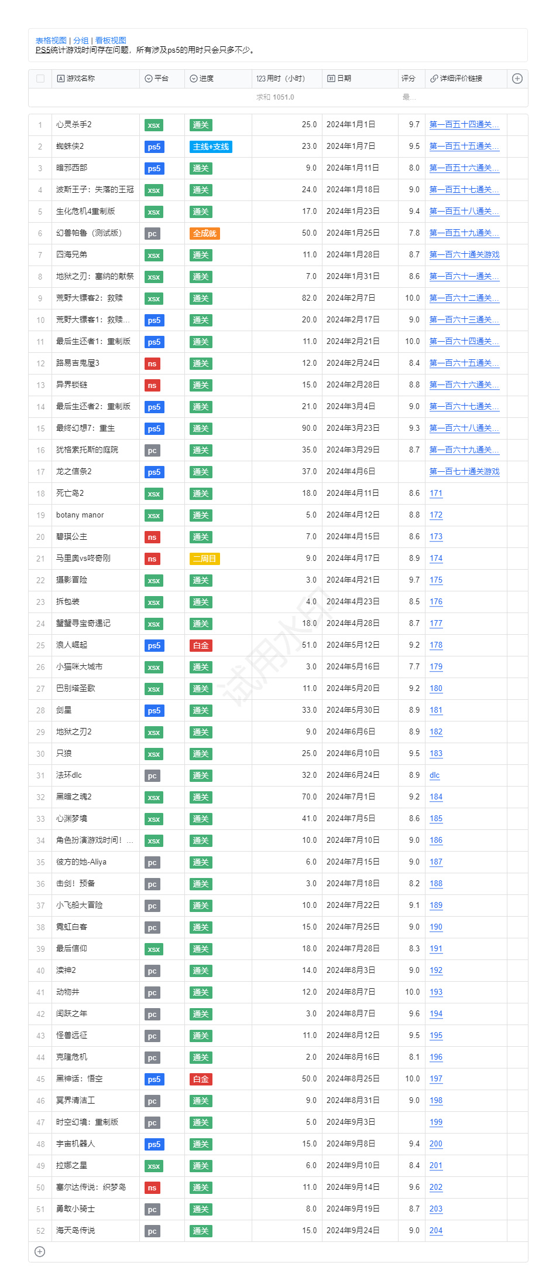The height and width of the screenshot is (1266, 556).
Task: Open the ns platform tag for 碧琪公主
Action: tap(152, 537)
